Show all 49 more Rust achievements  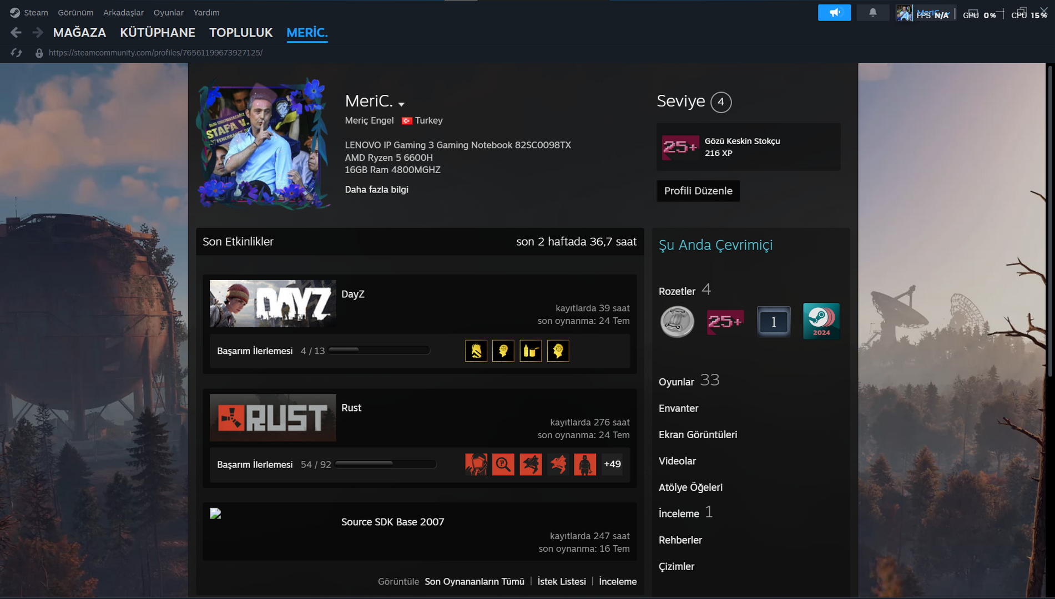(x=612, y=464)
